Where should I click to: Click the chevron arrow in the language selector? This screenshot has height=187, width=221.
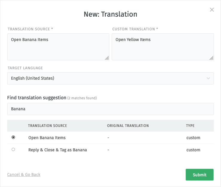208,78
